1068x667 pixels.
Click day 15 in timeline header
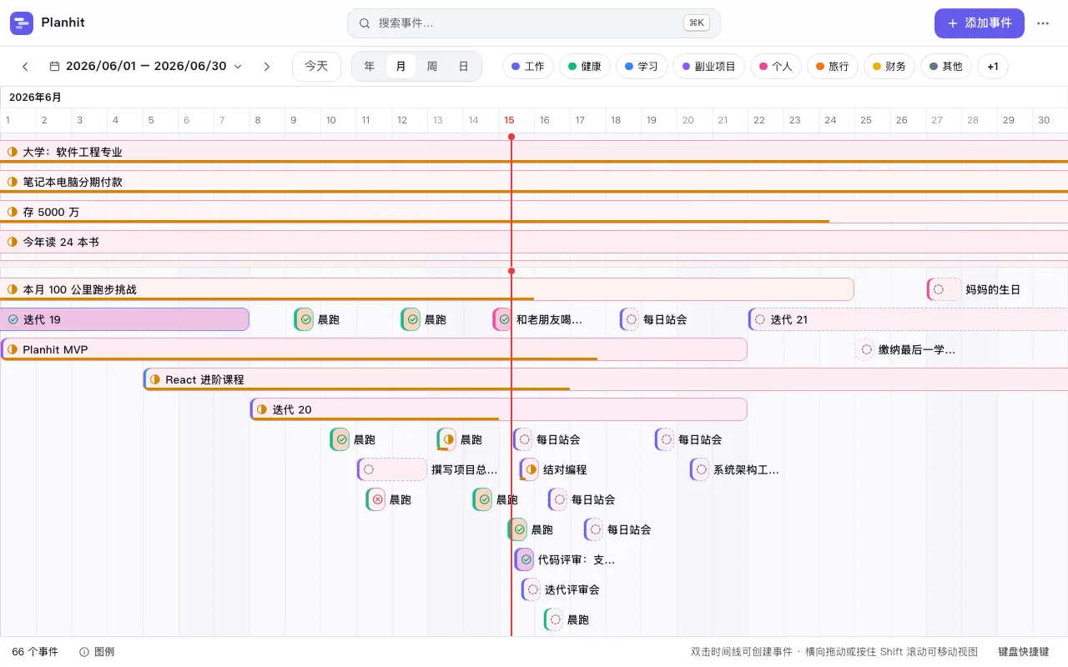click(x=509, y=120)
